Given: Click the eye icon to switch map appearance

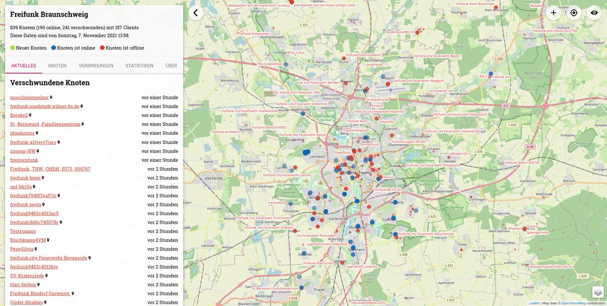Looking at the screenshot, I should [594, 13].
